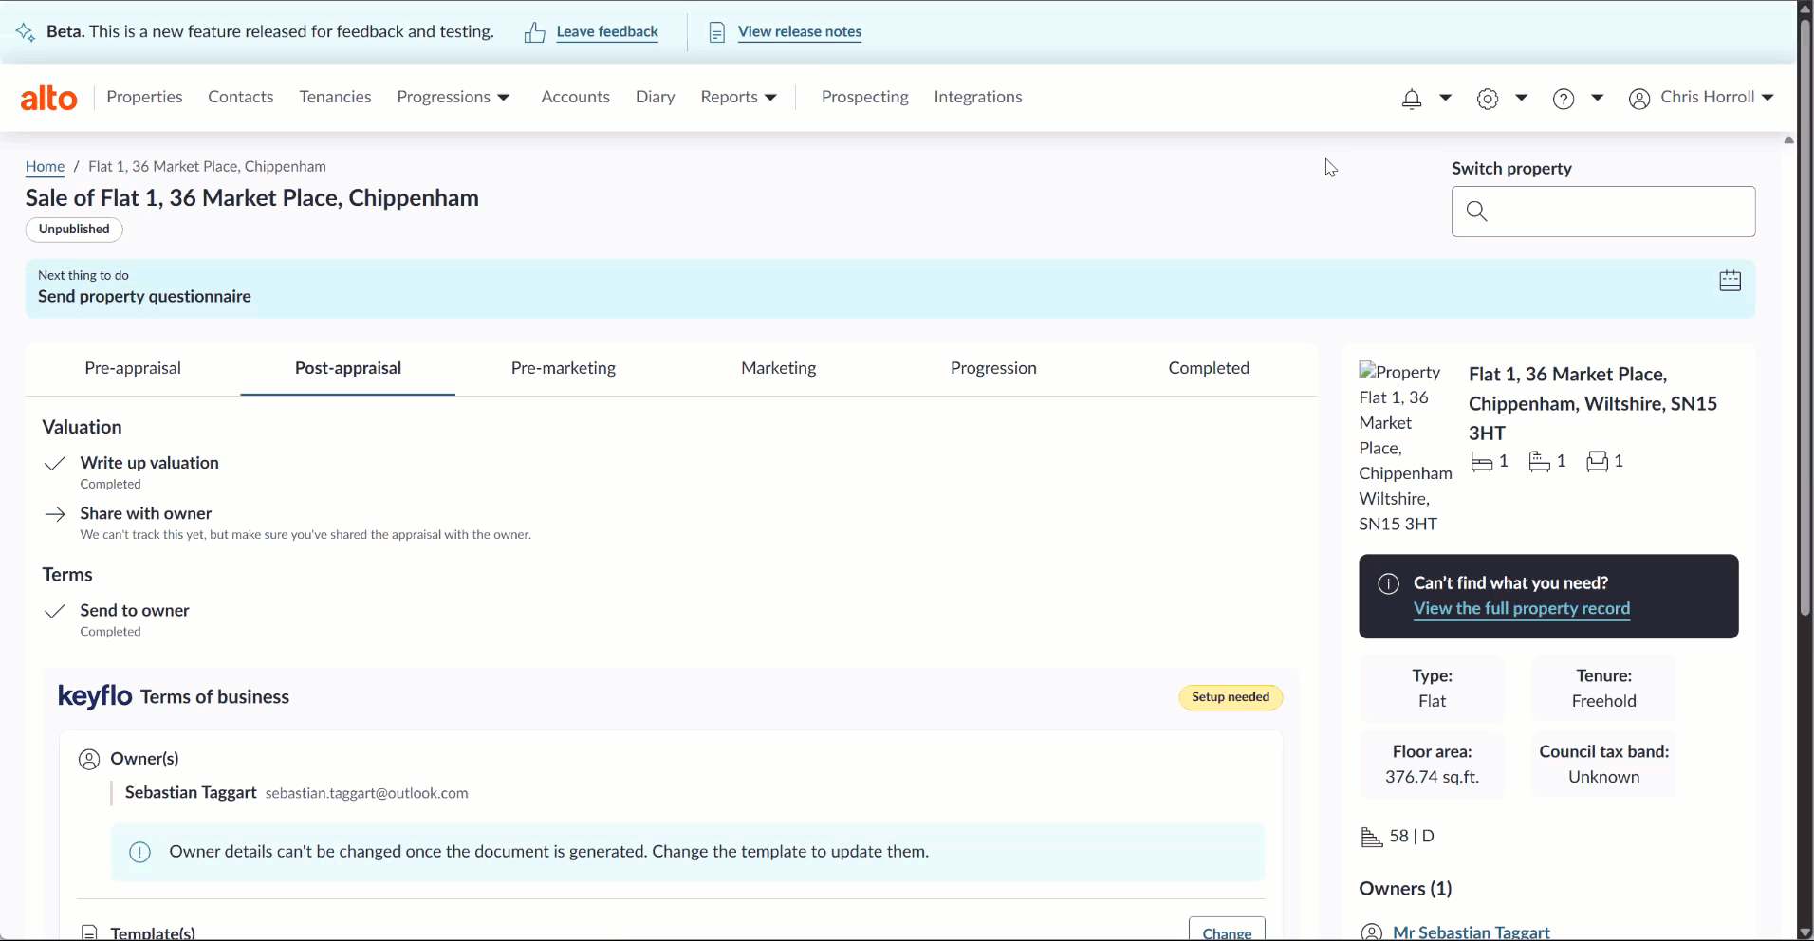Image resolution: width=1814 pixels, height=941 pixels.
Task: Click the View release notes link
Action: point(800,31)
